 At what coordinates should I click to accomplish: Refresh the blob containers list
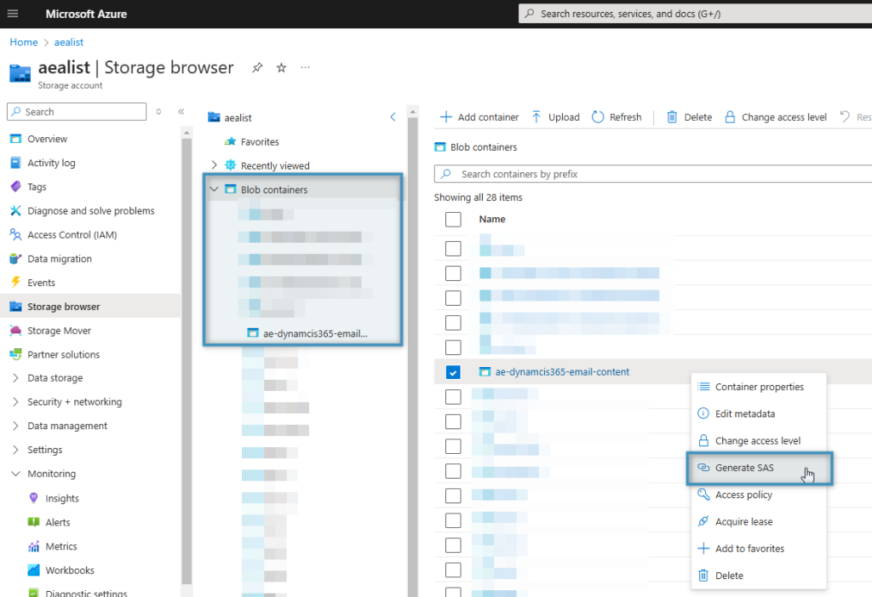[x=617, y=117]
